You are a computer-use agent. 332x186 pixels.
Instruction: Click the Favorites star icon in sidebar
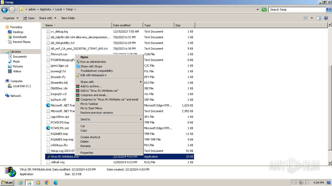[x=7, y=27]
